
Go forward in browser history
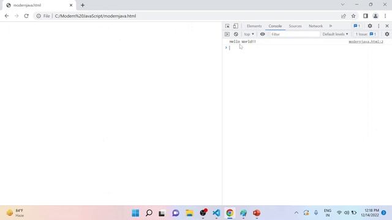pos(17,16)
